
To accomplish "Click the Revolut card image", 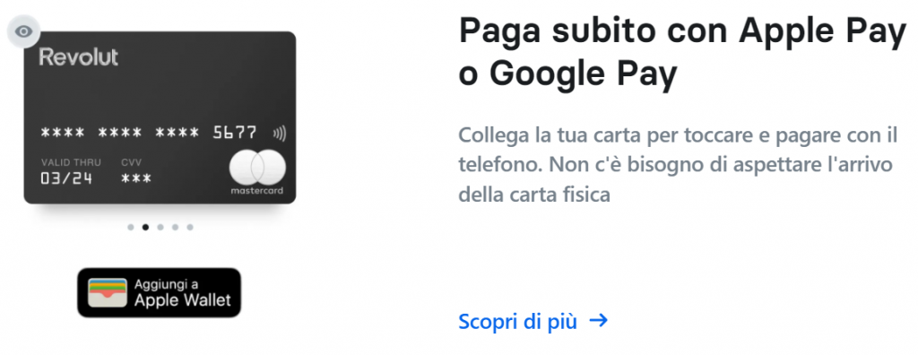I will point(160,117).
